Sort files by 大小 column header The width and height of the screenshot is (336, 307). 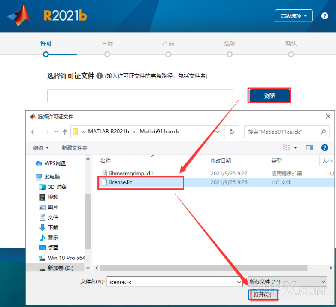click(x=327, y=160)
